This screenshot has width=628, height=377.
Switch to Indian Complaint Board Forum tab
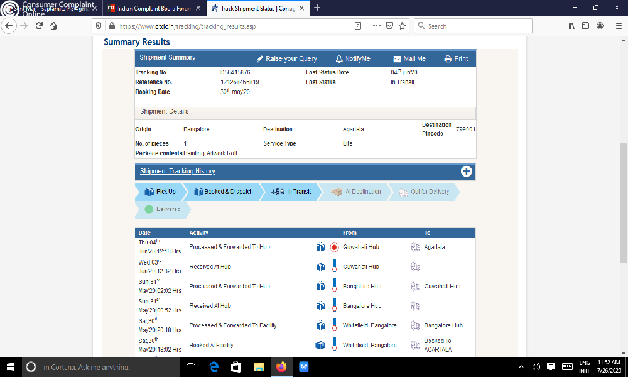pos(154,8)
